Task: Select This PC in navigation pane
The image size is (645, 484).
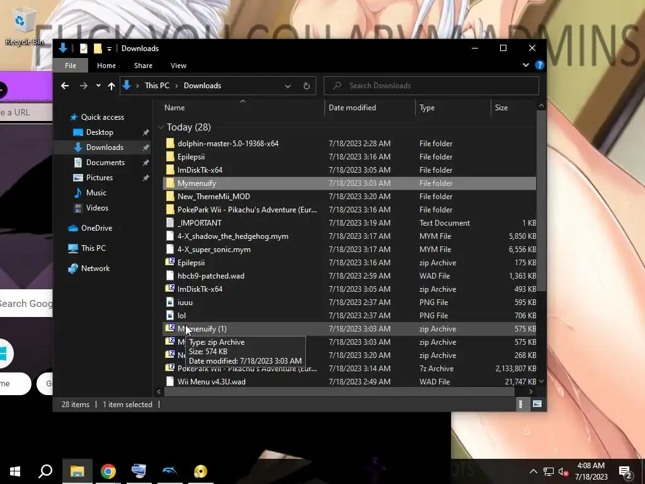Action: coord(93,248)
